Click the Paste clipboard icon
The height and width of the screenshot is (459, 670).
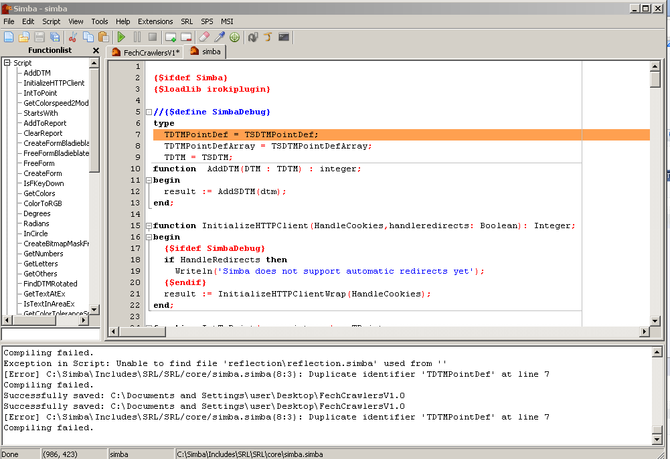pyautogui.click(x=104, y=37)
